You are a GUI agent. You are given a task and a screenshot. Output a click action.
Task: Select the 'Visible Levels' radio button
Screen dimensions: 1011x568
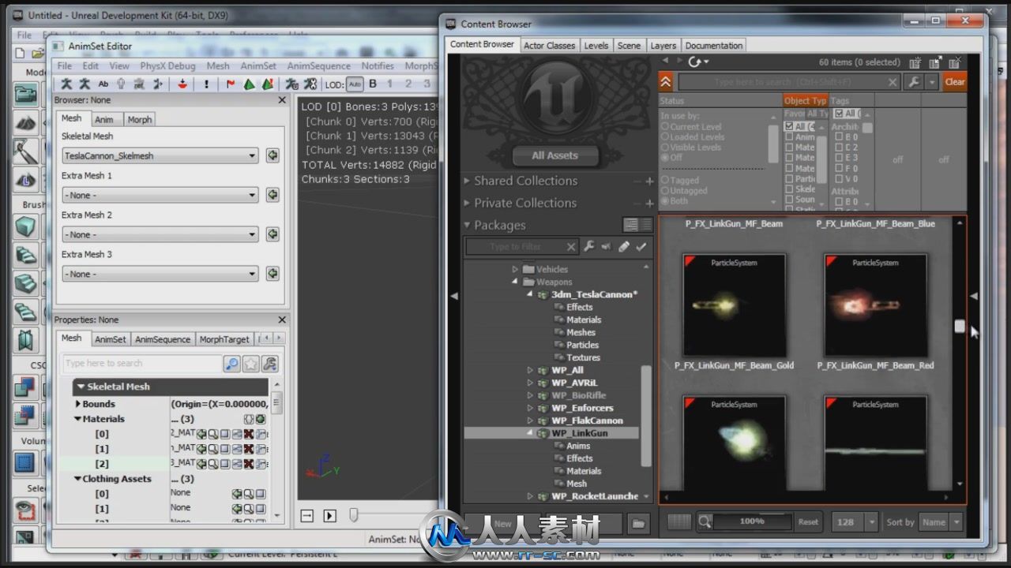tap(665, 147)
